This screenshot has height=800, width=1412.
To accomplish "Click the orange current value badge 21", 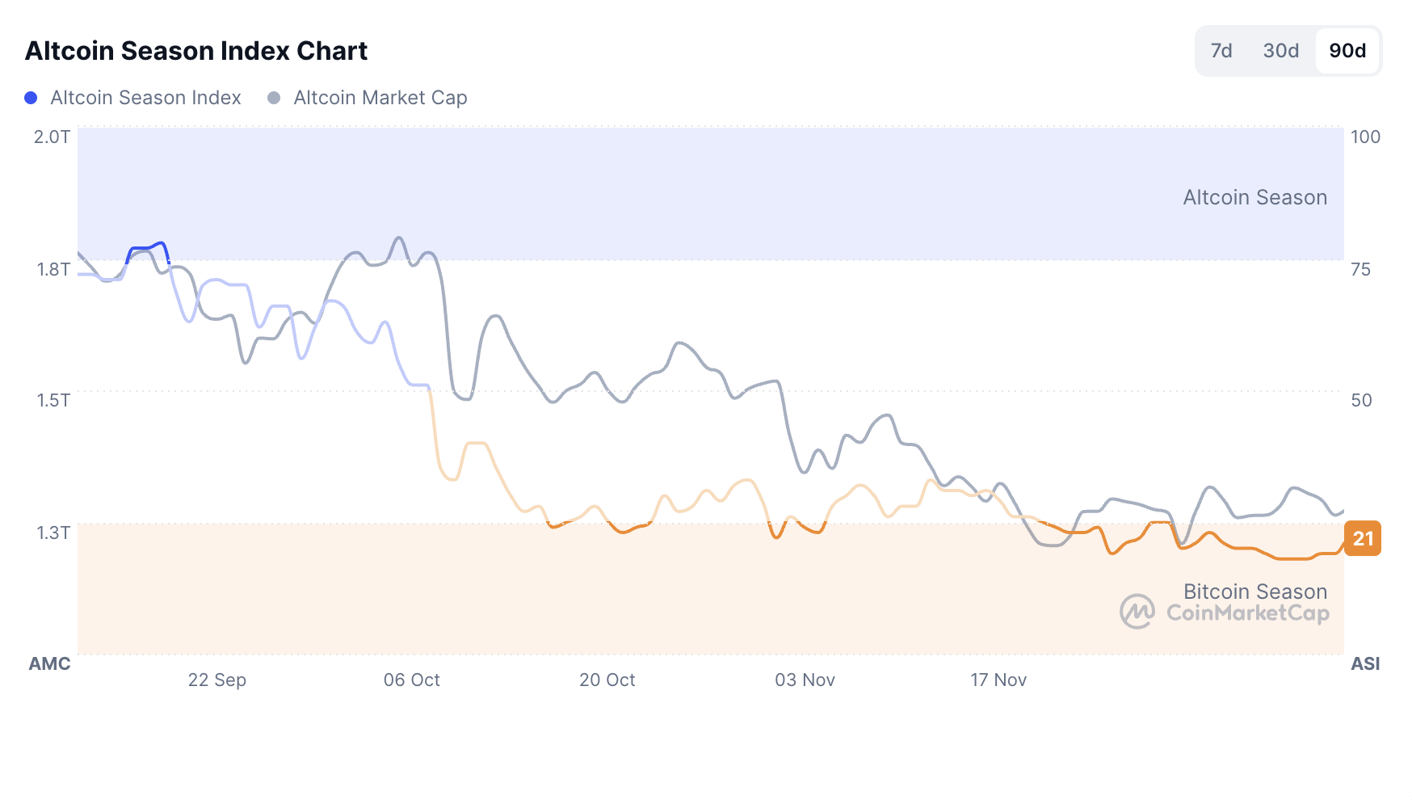I will pyautogui.click(x=1363, y=539).
